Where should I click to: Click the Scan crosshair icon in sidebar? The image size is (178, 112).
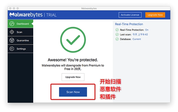tap(12, 32)
